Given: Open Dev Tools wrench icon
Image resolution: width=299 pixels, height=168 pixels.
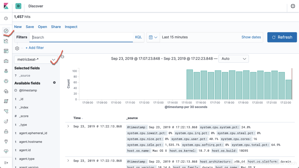Looking at the screenshot, I should point(6,141).
